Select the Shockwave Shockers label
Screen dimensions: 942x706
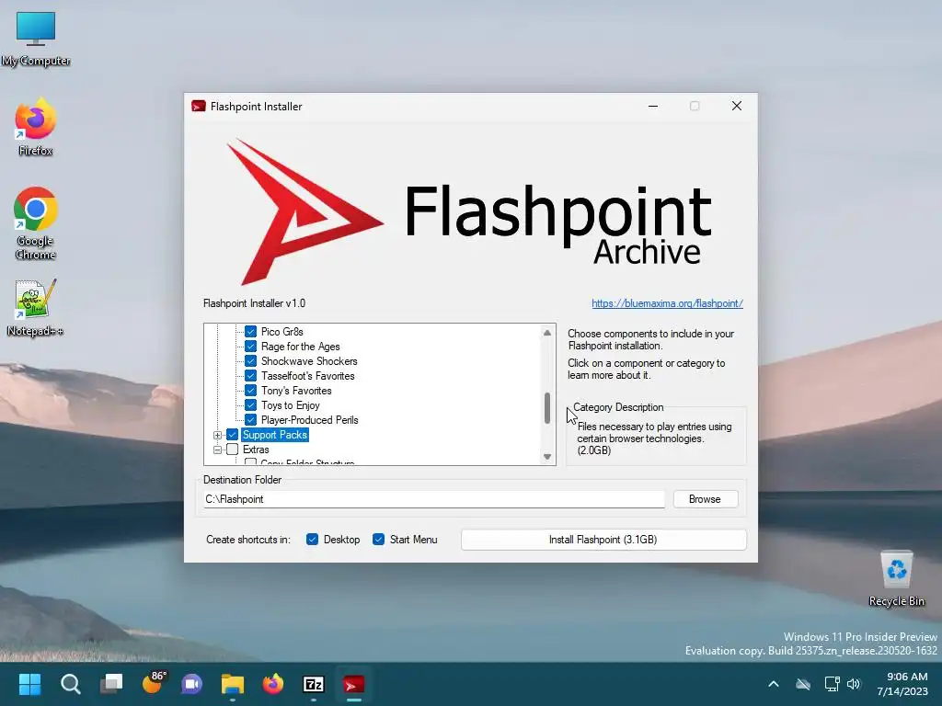point(309,360)
